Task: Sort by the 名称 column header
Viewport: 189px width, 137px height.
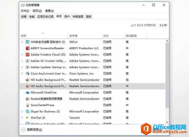Action: pos(43,35)
